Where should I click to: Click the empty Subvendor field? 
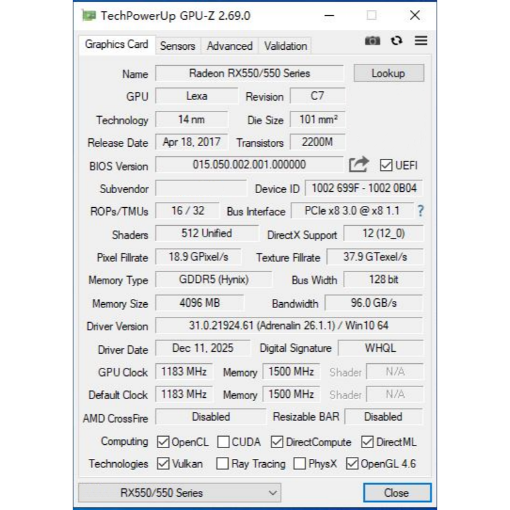[x=201, y=188]
